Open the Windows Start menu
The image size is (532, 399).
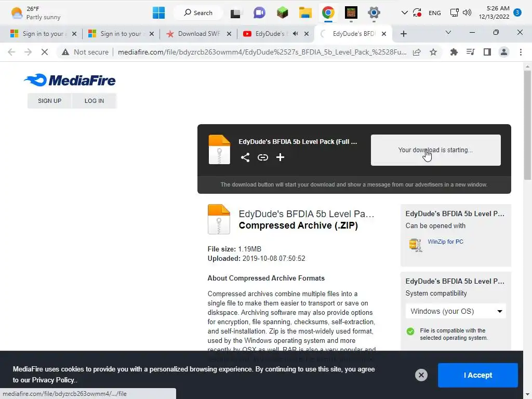coord(158,13)
